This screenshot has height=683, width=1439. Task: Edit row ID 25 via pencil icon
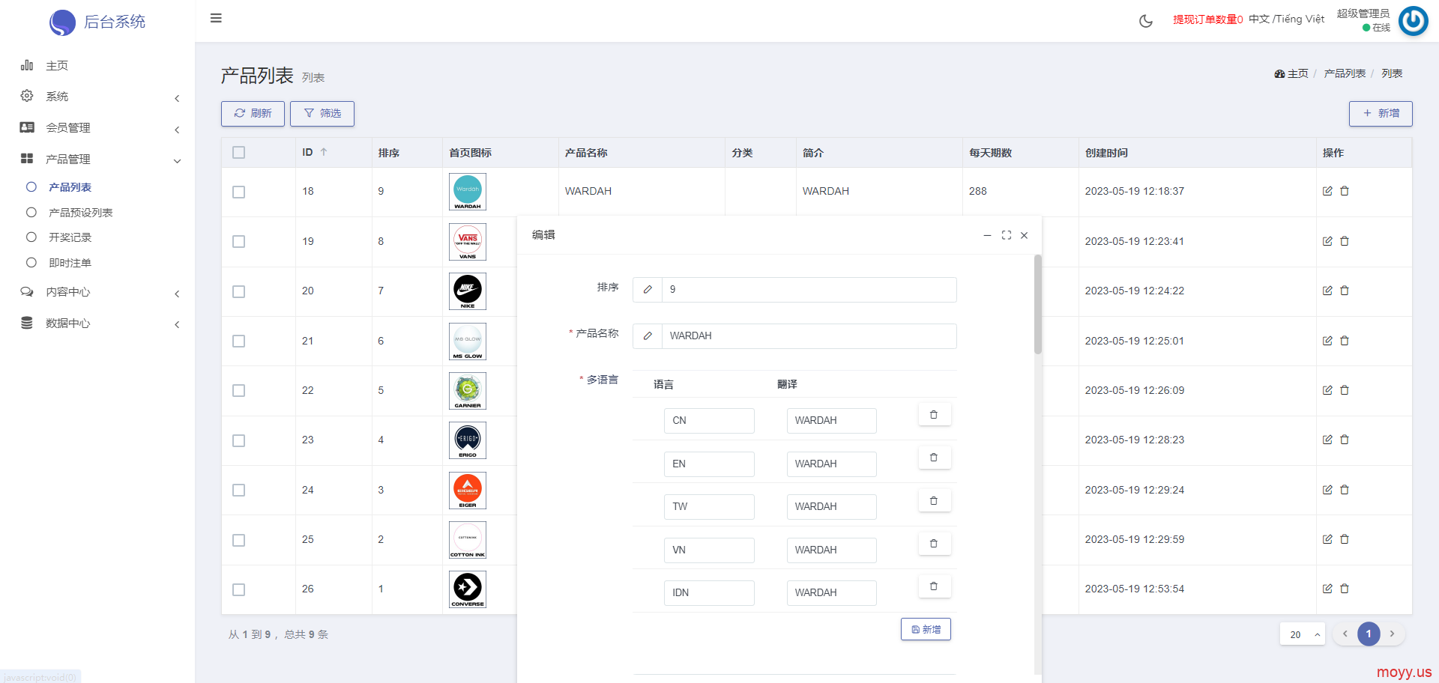[1327, 539]
